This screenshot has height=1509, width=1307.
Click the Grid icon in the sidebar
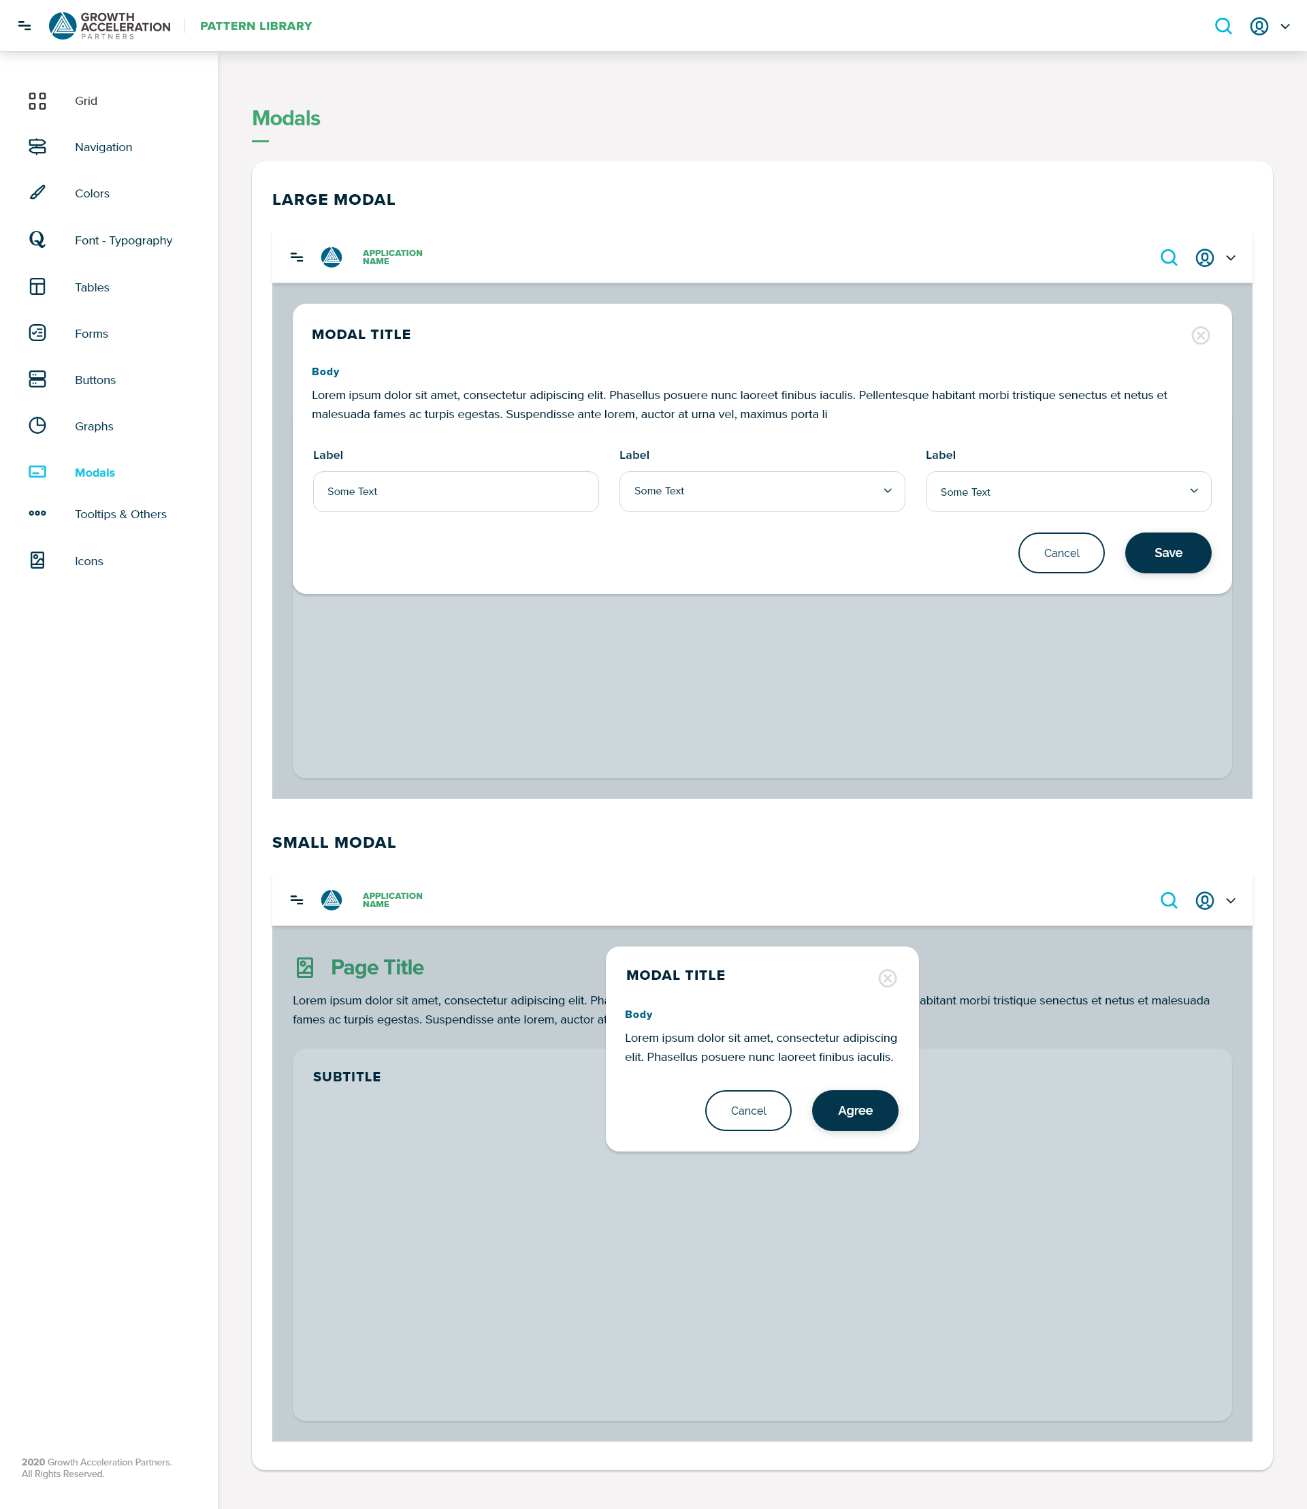point(37,101)
